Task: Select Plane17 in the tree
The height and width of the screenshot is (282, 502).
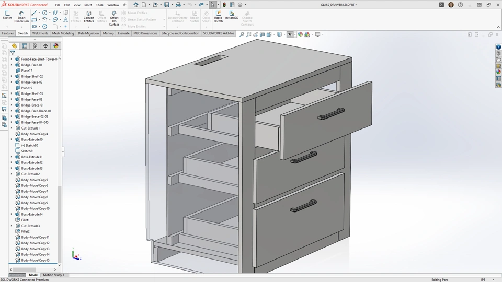Action: pos(27,70)
